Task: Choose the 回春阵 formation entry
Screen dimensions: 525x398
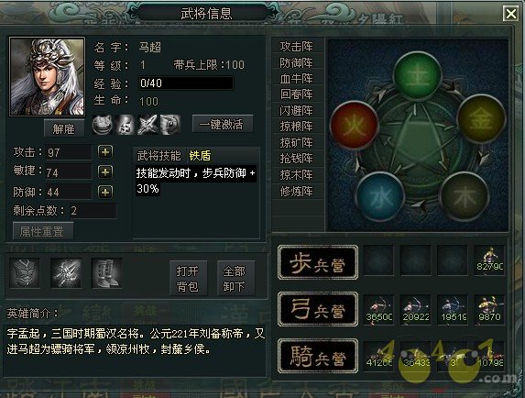Action: (298, 94)
